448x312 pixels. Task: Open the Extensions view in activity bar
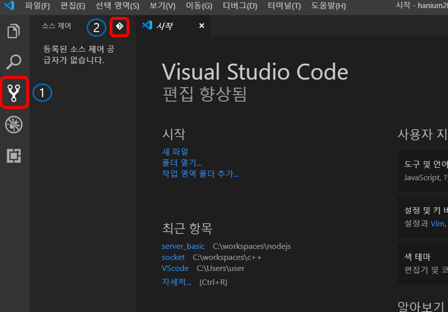point(14,156)
